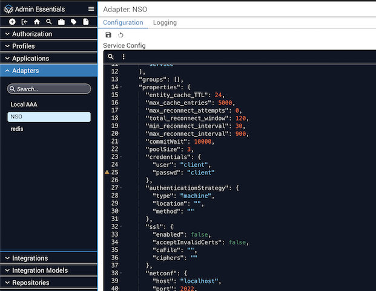Click the home icon in sidebar toolbar
The image size is (376, 291).
(x=36, y=22)
